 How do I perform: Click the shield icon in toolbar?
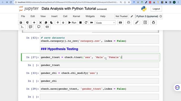point(27,22)
